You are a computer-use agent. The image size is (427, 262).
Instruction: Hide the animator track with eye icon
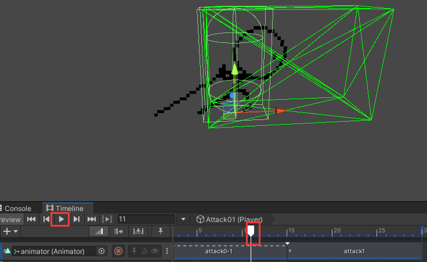click(x=155, y=251)
